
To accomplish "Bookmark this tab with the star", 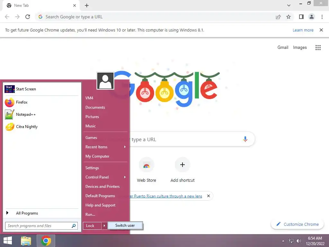I will (289, 17).
